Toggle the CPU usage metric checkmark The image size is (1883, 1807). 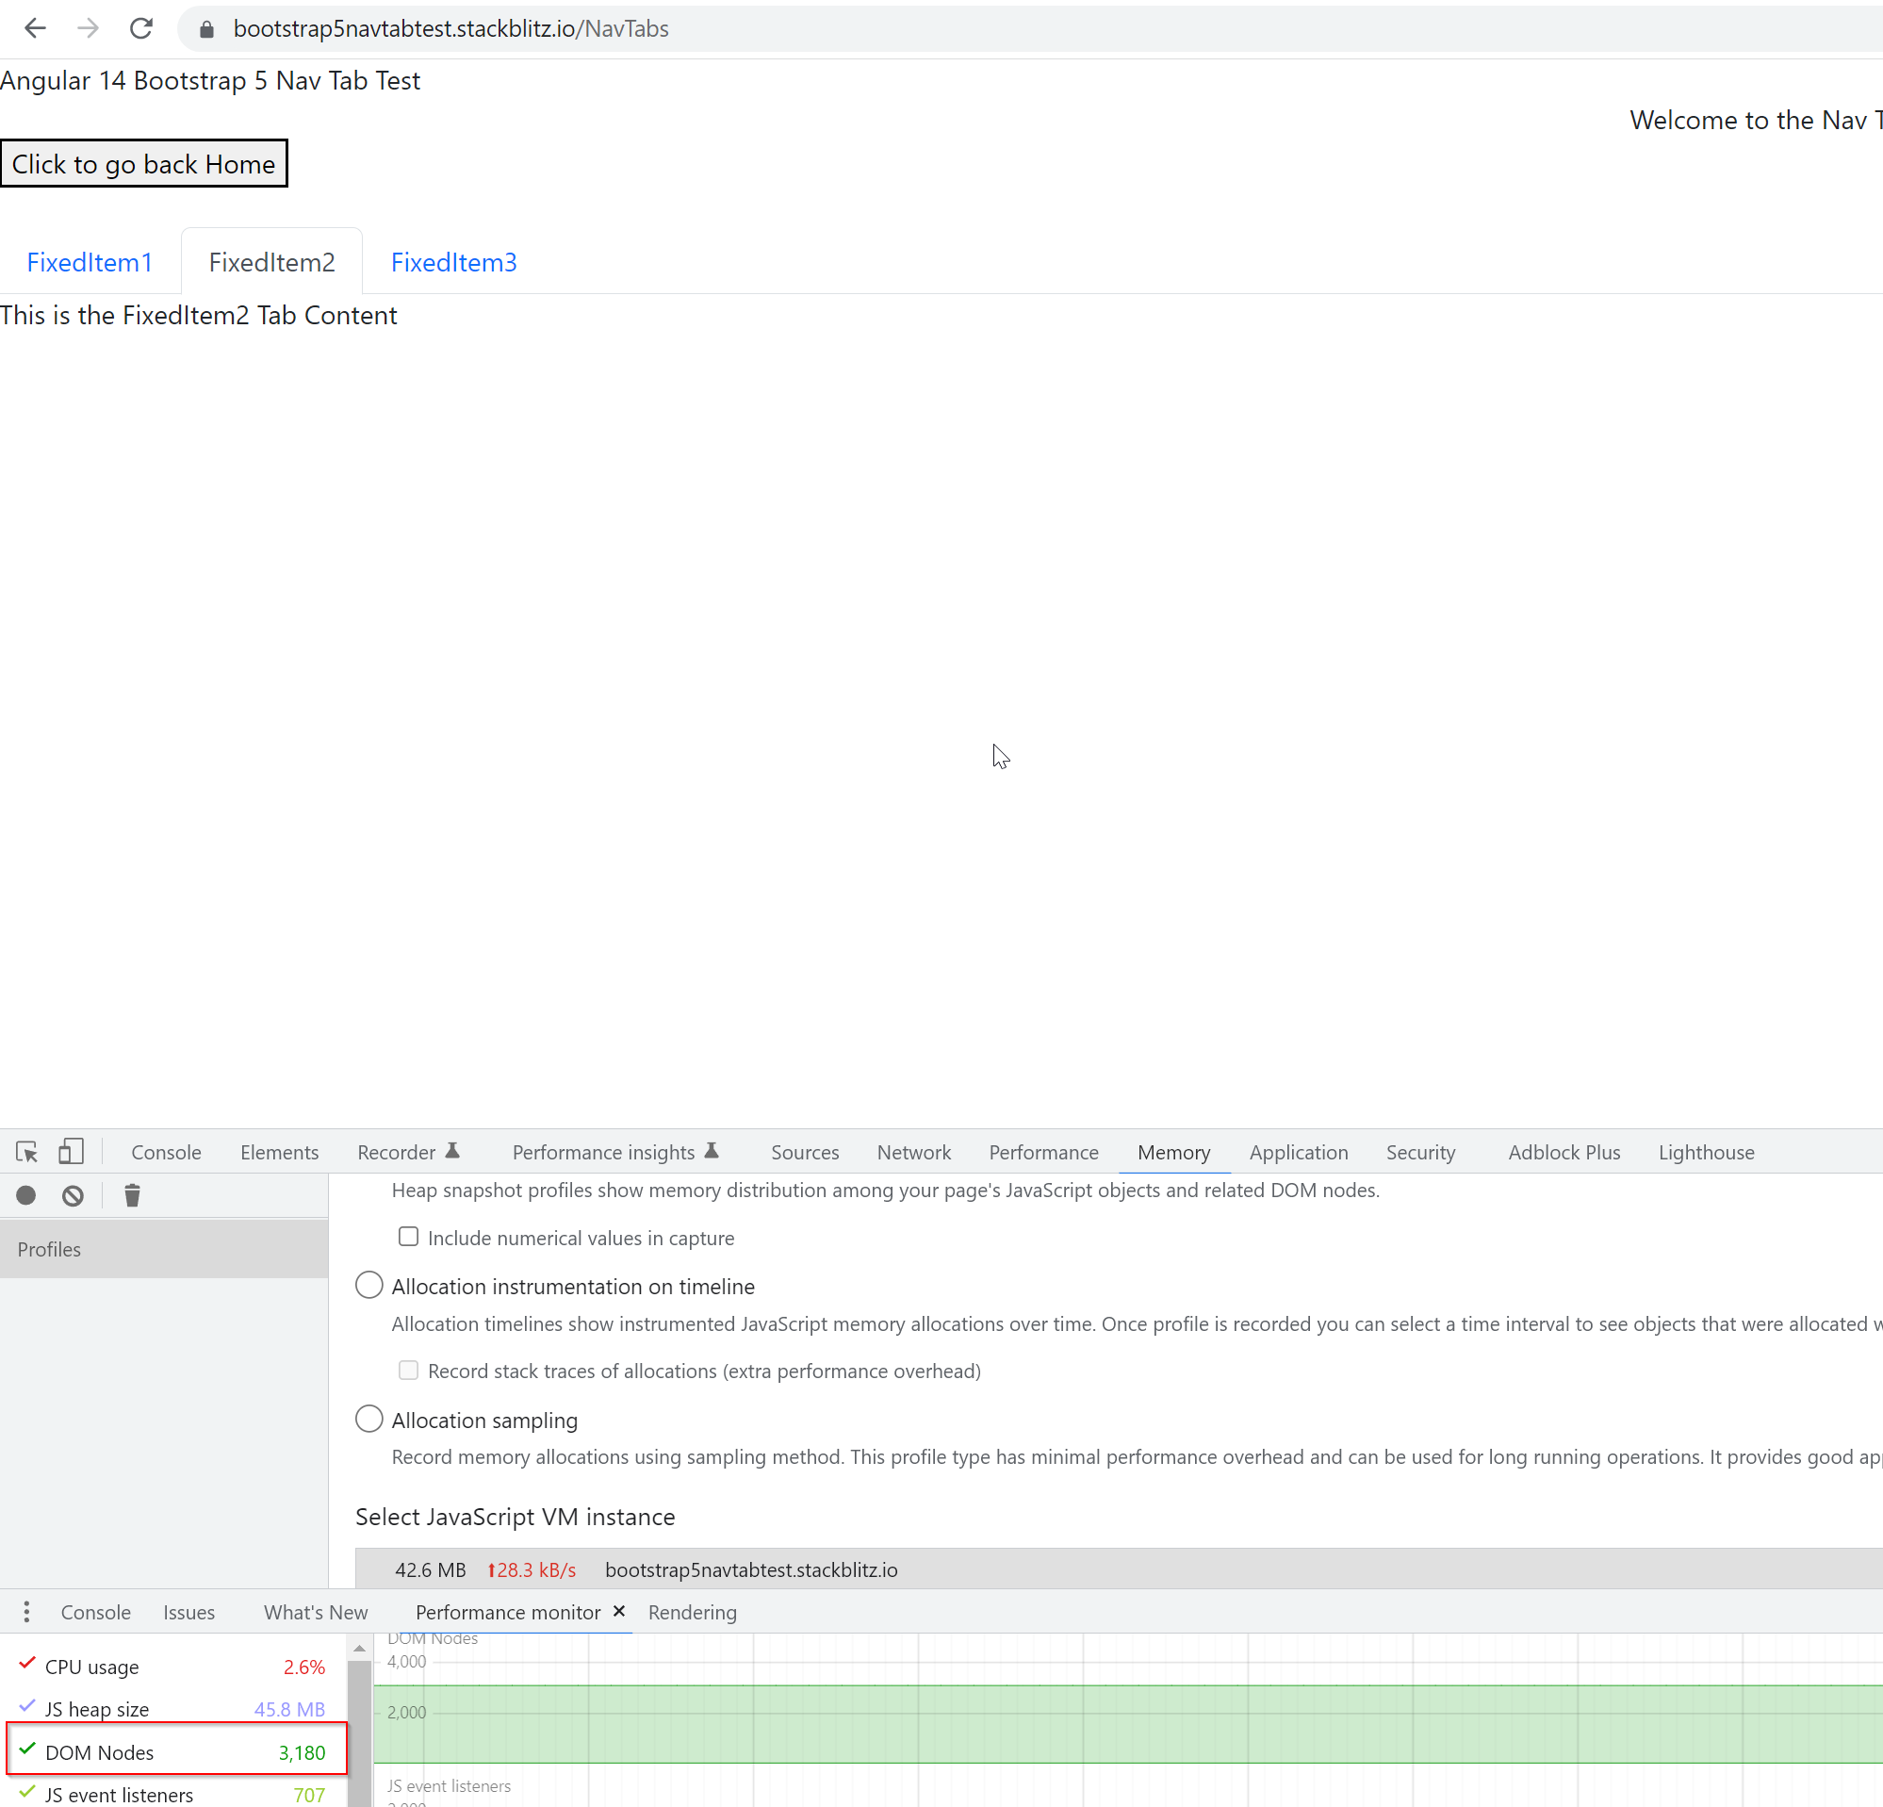point(26,1666)
